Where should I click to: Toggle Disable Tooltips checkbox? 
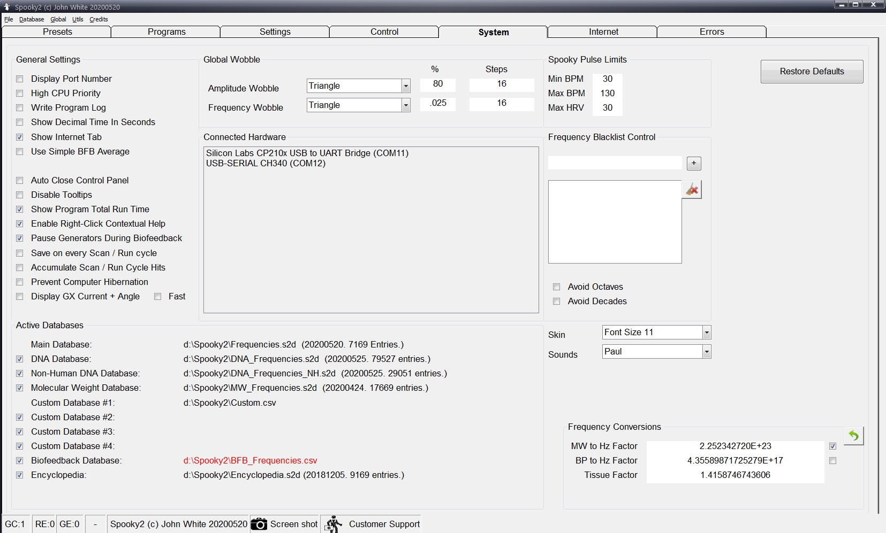coord(20,195)
